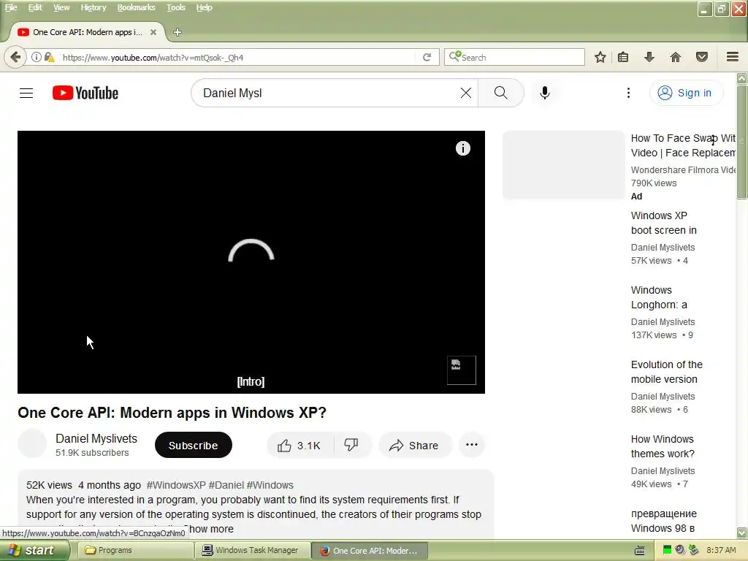Click the Sign in button
The height and width of the screenshot is (561, 748).
tap(685, 93)
